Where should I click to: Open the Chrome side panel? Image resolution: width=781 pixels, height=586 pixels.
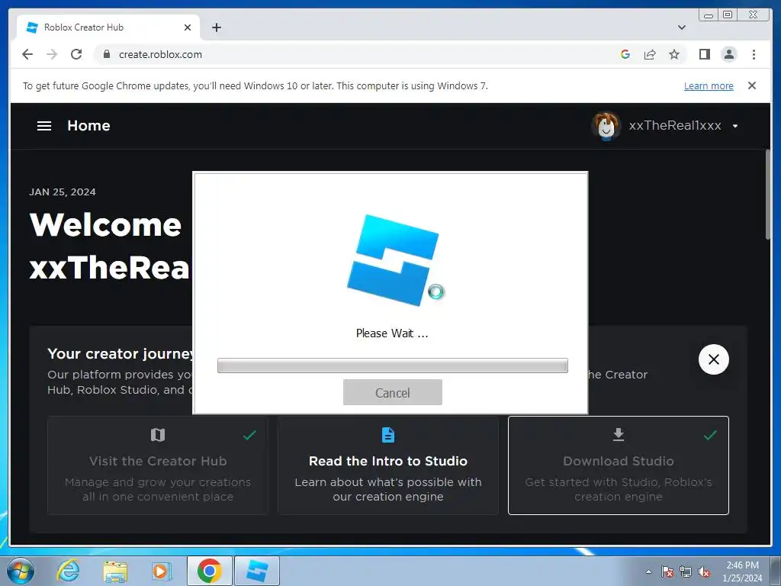704,54
